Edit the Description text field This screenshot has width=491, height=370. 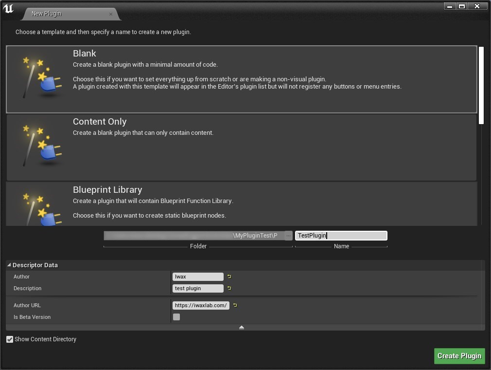(198, 288)
